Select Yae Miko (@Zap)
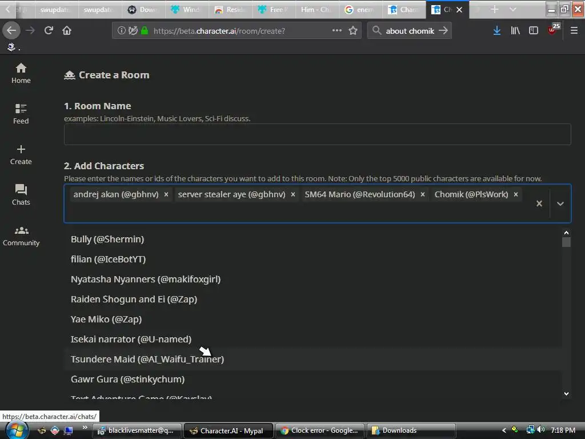This screenshot has width=585, height=439. (312, 319)
